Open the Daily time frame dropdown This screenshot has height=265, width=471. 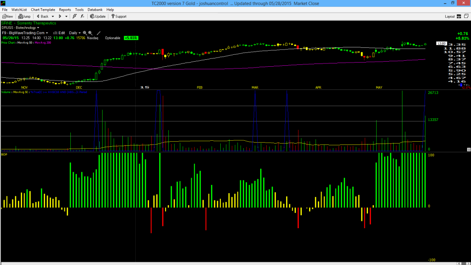click(x=75, y=33)
